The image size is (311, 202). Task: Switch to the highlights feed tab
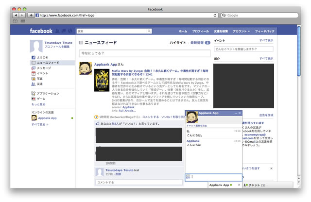click(x=178, y=43)
